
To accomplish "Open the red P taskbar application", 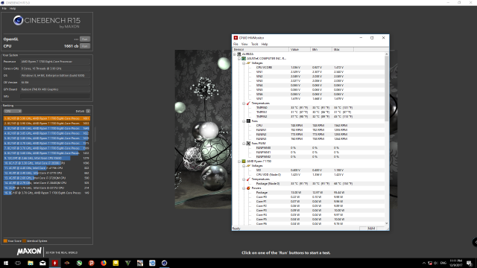I will [x=91, y=263].
